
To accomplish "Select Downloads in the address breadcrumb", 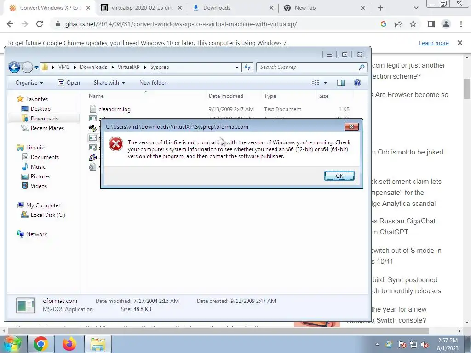I will click(93, 67).
